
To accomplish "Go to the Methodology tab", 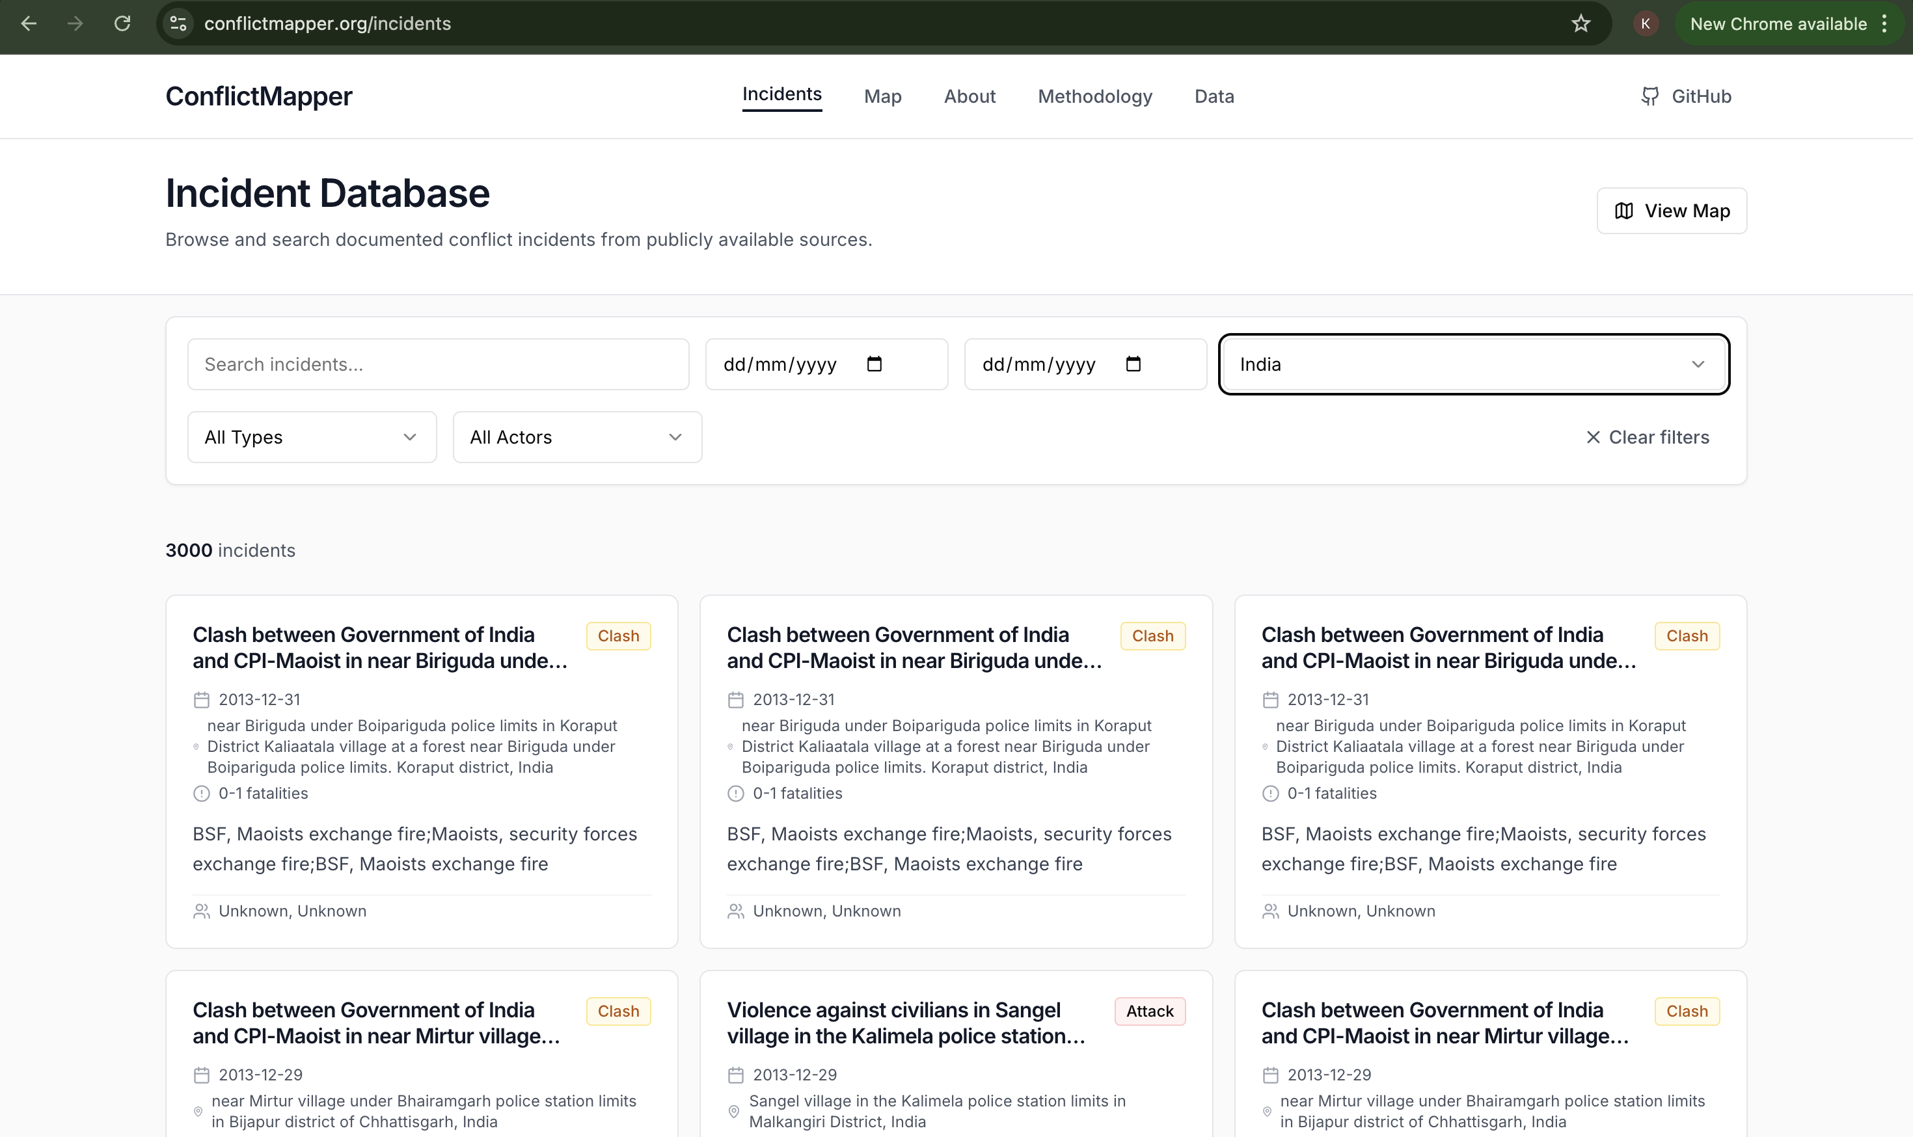I will tap(1094, 96).
